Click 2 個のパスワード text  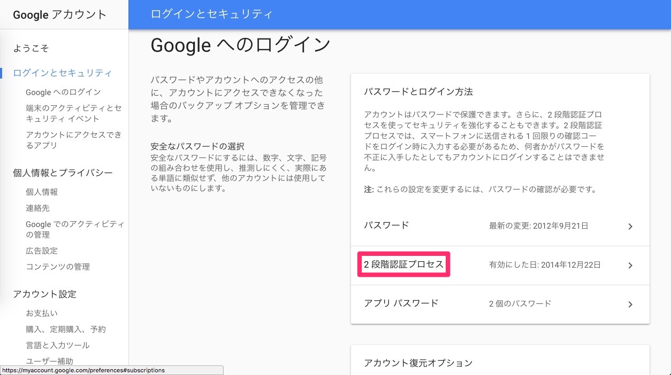[520, 304]
